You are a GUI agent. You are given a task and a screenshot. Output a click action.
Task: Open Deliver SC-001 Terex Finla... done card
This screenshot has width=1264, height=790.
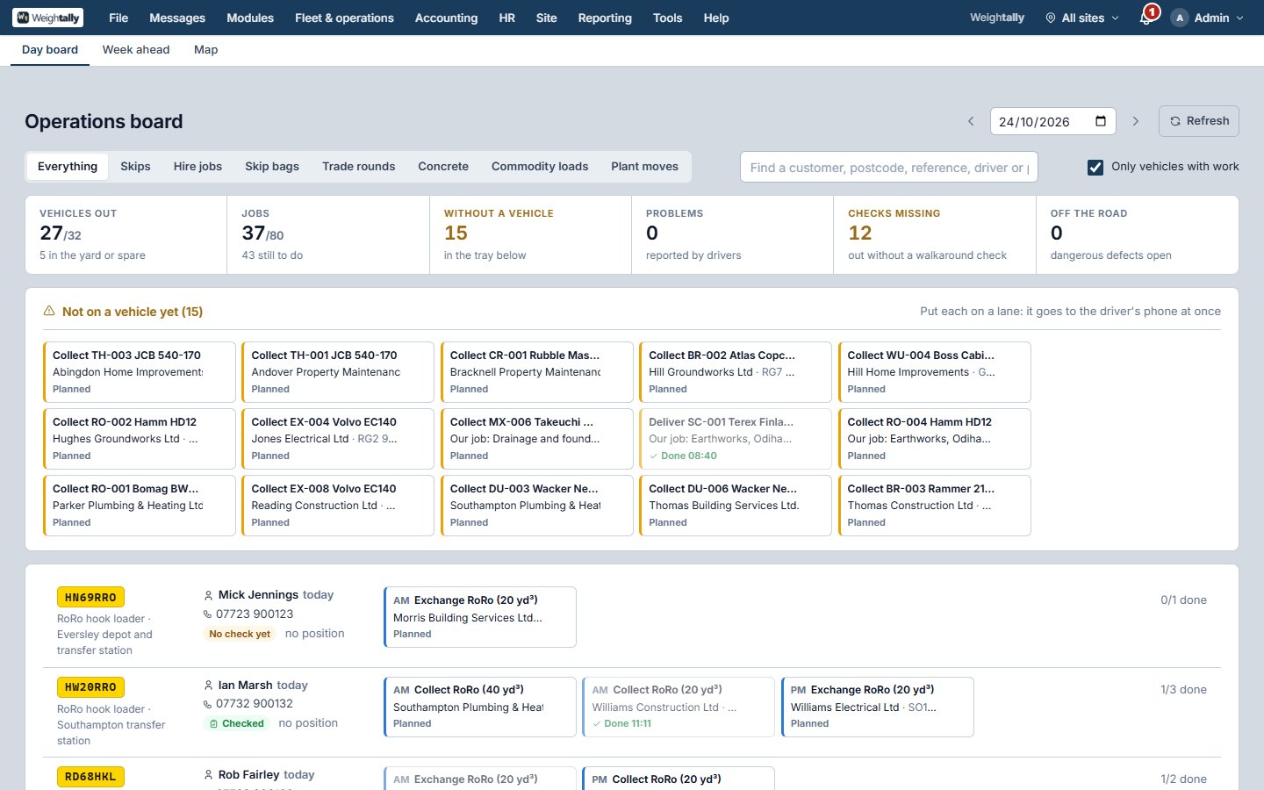[x=736, y=439]
